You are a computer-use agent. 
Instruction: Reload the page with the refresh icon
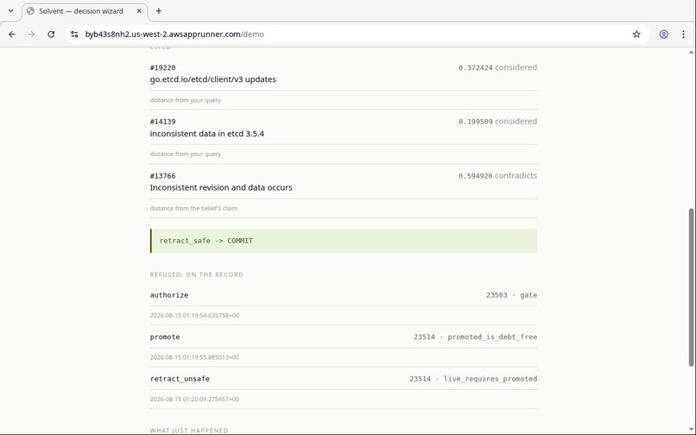click(x=51, y=35)
